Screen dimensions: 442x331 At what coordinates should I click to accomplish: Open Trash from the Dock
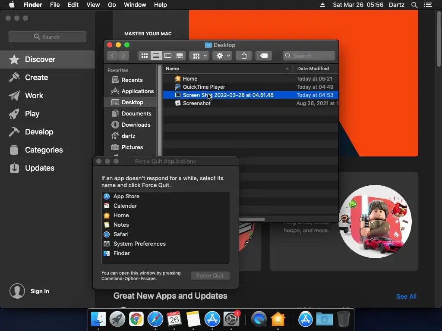(343, 319)
